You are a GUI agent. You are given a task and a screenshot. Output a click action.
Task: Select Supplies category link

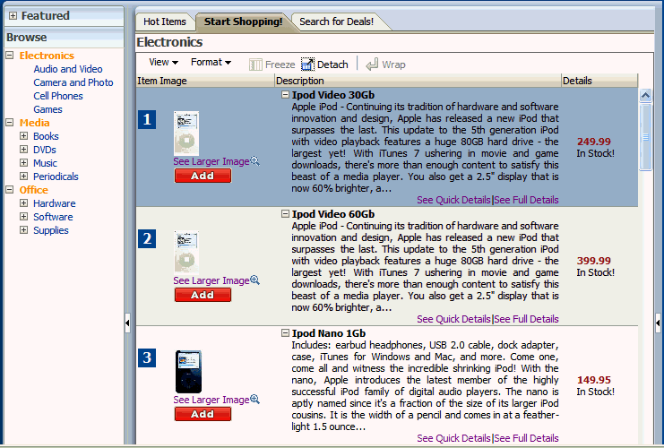pyautogui.click(x=51, y=230)
